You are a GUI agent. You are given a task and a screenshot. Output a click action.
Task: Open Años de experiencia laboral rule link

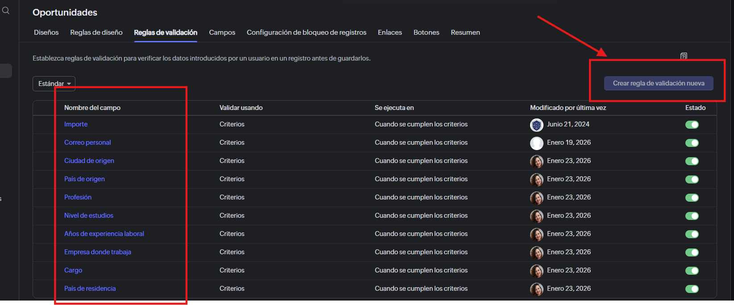[x=104, y=234]
